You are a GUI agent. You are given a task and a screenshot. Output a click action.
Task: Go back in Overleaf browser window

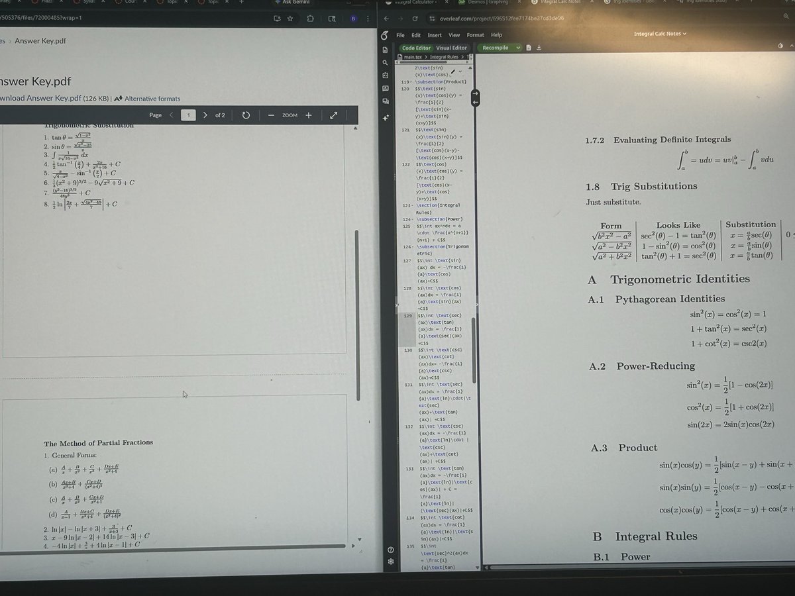[x=386, y=19]
